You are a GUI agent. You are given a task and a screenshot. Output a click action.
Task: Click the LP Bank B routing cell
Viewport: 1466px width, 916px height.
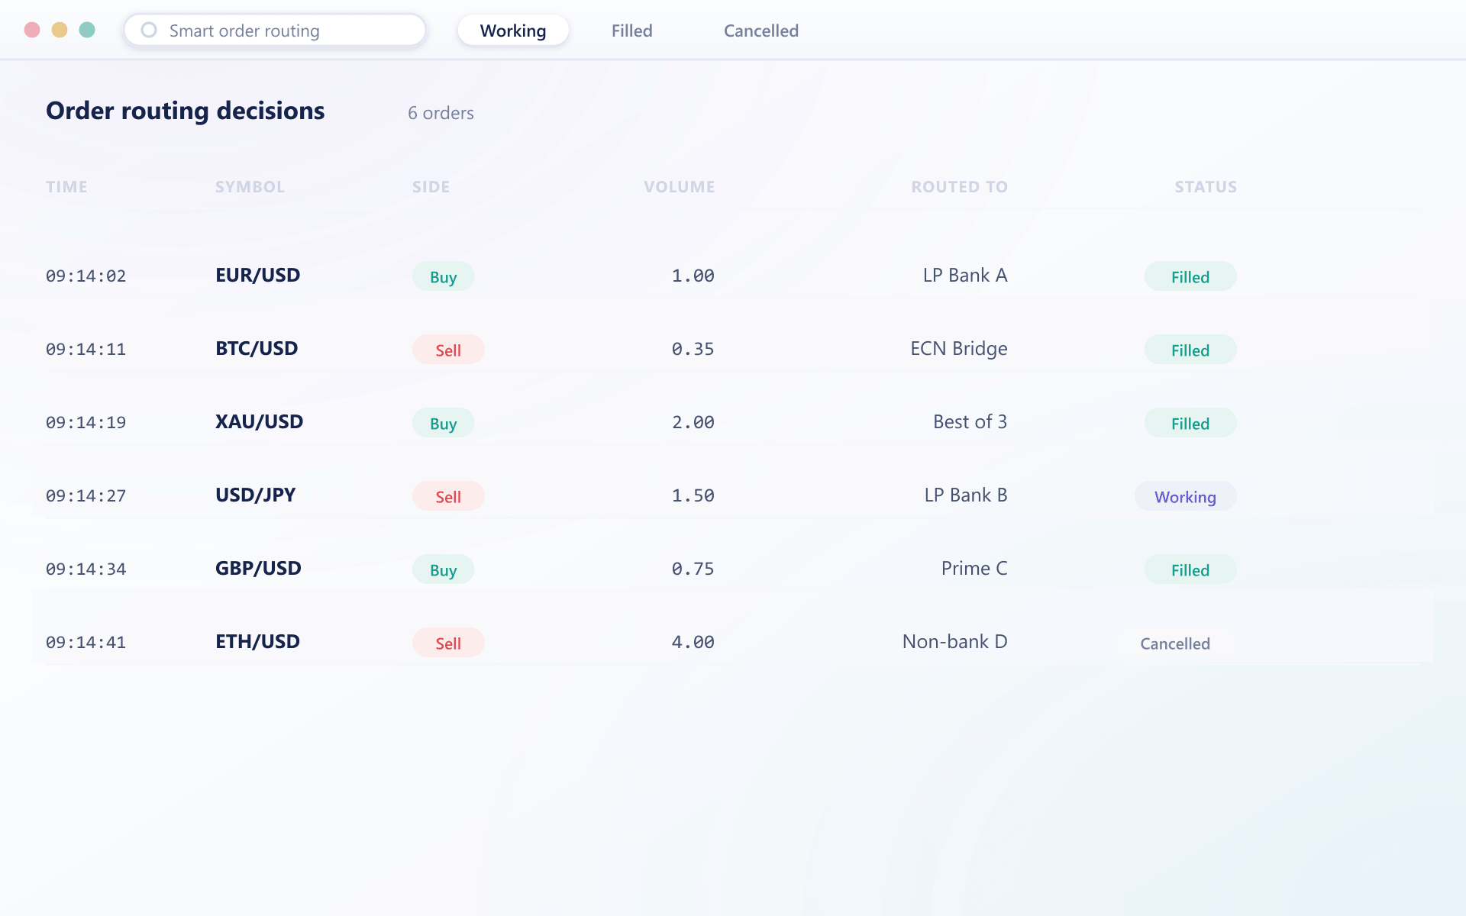966,495
